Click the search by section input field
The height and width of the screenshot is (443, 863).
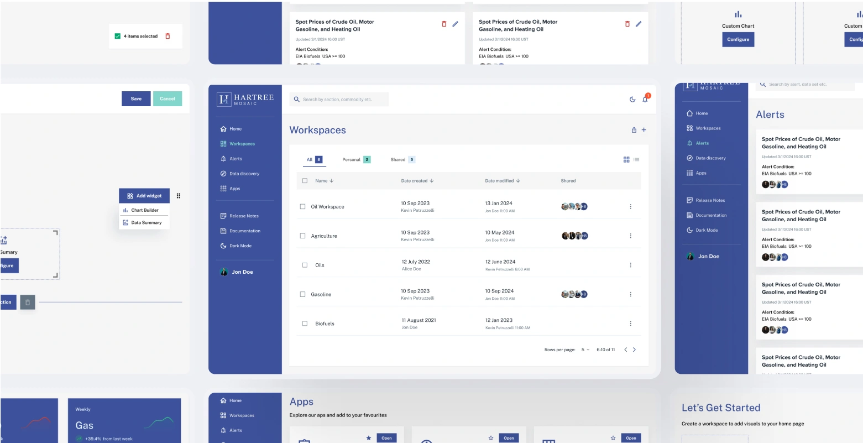coord(338,100)
